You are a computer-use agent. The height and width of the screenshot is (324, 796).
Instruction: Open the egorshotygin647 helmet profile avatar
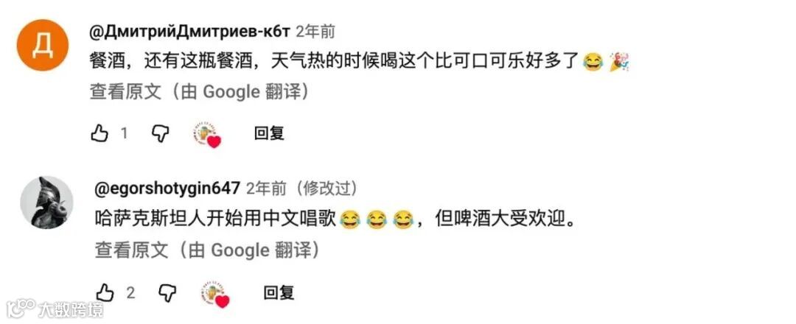click(46, 202)
